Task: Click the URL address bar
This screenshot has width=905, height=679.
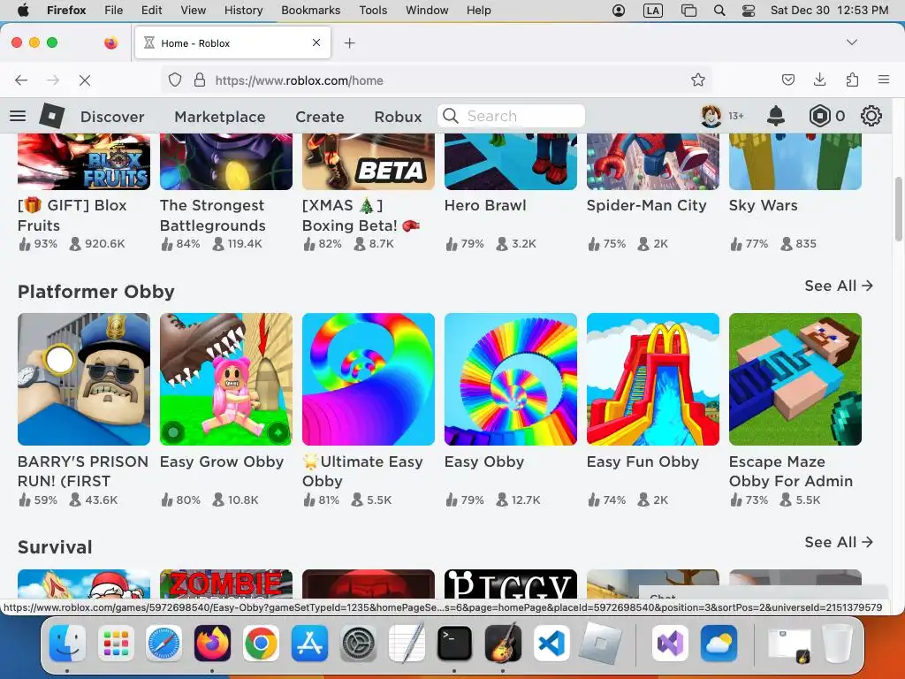Action: tap(437, 80)
